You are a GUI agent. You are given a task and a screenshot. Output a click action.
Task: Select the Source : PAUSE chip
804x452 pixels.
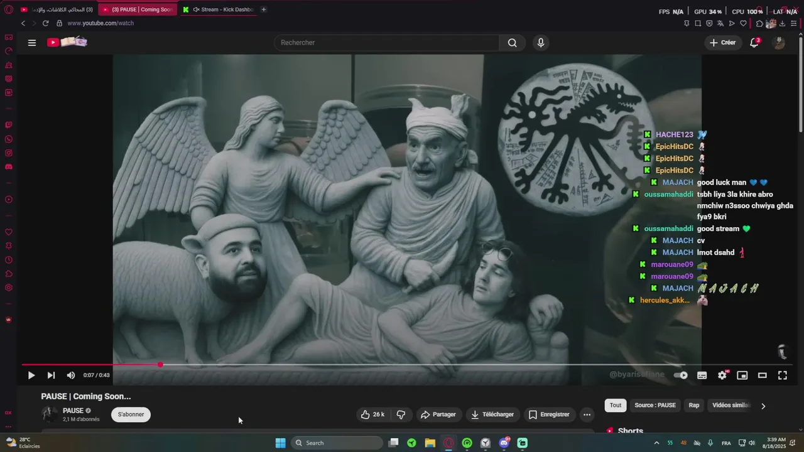[655, 406]
